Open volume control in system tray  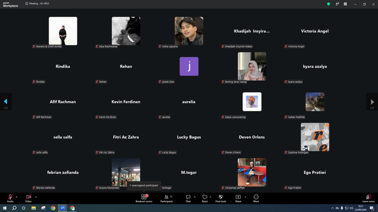(351, 208)
